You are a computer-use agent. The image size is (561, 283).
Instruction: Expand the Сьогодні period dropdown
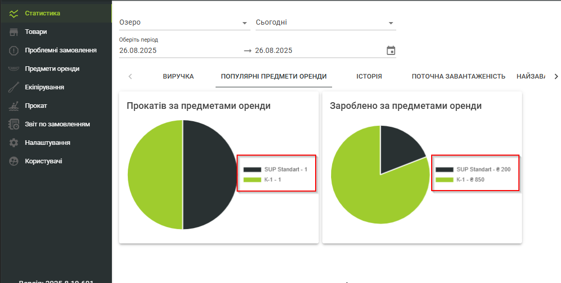325,23
